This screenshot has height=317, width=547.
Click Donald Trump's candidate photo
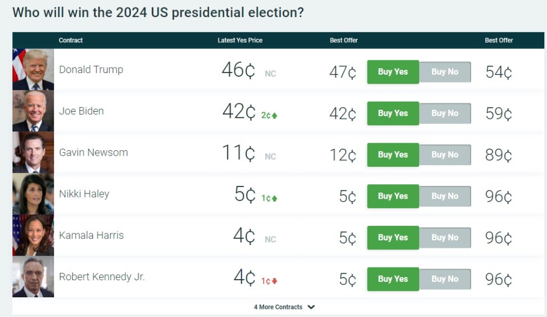[x=33, y=70]
